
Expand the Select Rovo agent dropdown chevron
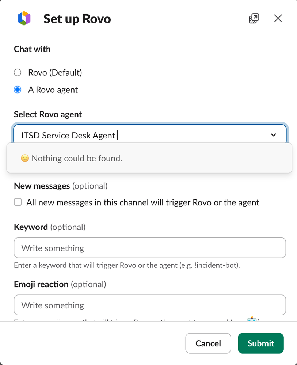point(274,135)
